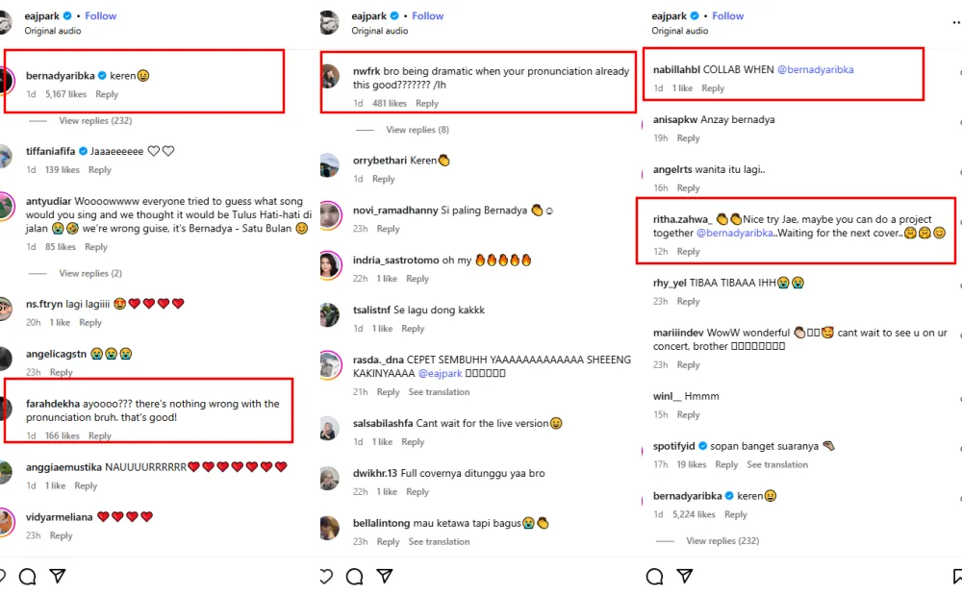Show View replies (232) under the 5,224-like comment
This screenshot has height=596, width=962.
point(722,541)
